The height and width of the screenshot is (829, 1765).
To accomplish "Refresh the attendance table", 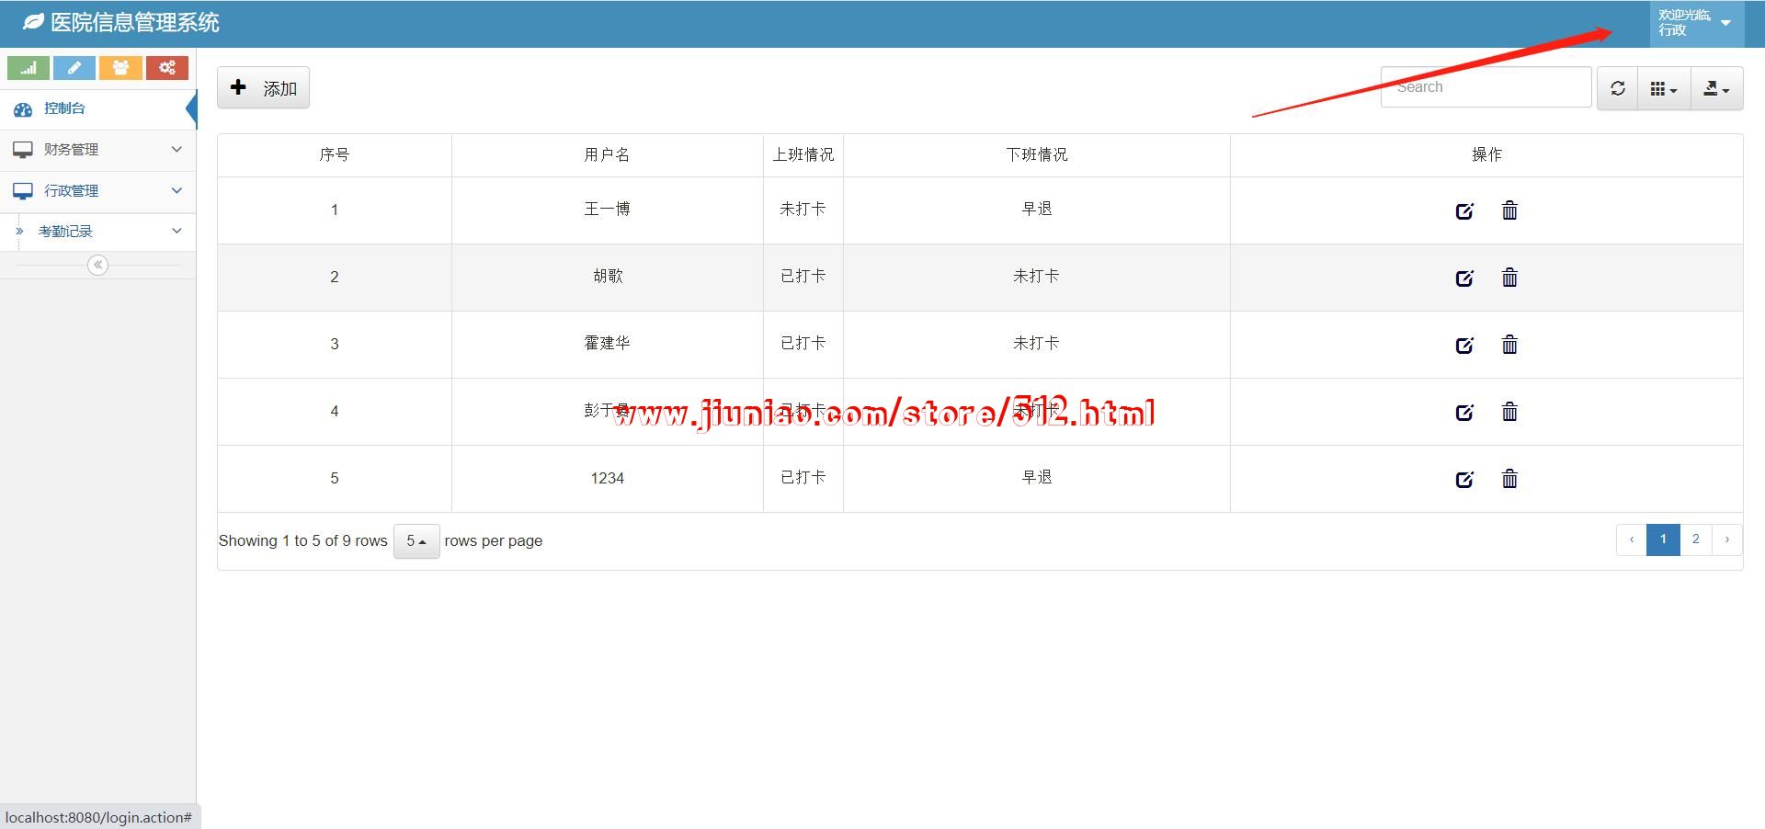I will pos(1618,88).
